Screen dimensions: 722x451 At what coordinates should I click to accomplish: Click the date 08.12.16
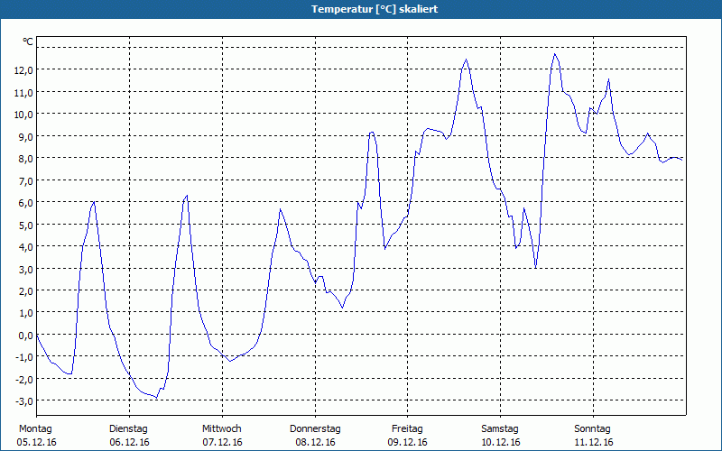tap(315, 442)
